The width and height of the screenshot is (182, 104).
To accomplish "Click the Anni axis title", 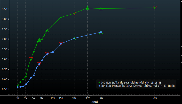I will [x=95, y=102].
